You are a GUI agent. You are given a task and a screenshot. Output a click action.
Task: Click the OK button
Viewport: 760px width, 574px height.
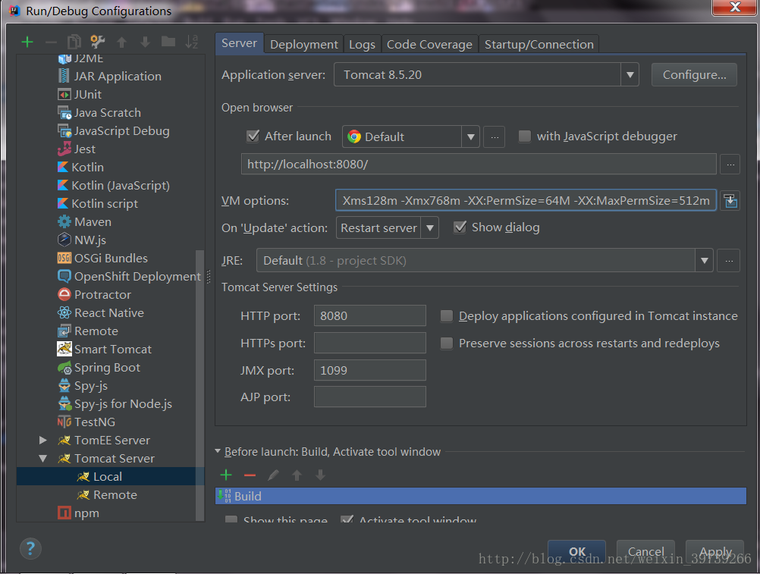[576, 552]
